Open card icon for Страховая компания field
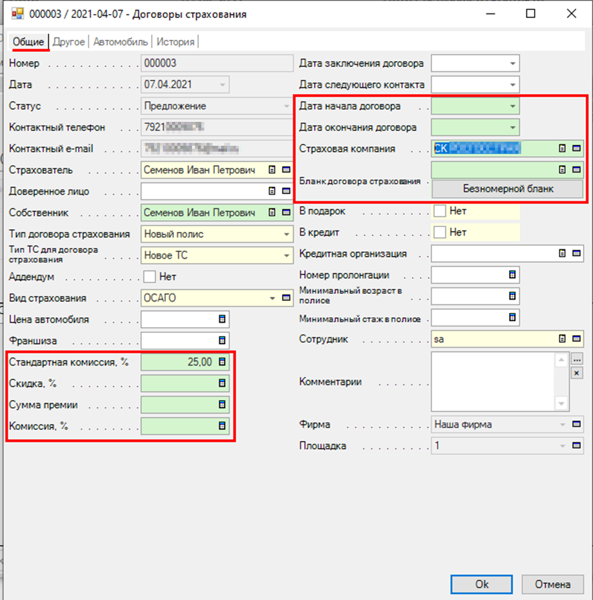Screen dimensions: 593x600 pyautogui.click(x=577, y=149)
